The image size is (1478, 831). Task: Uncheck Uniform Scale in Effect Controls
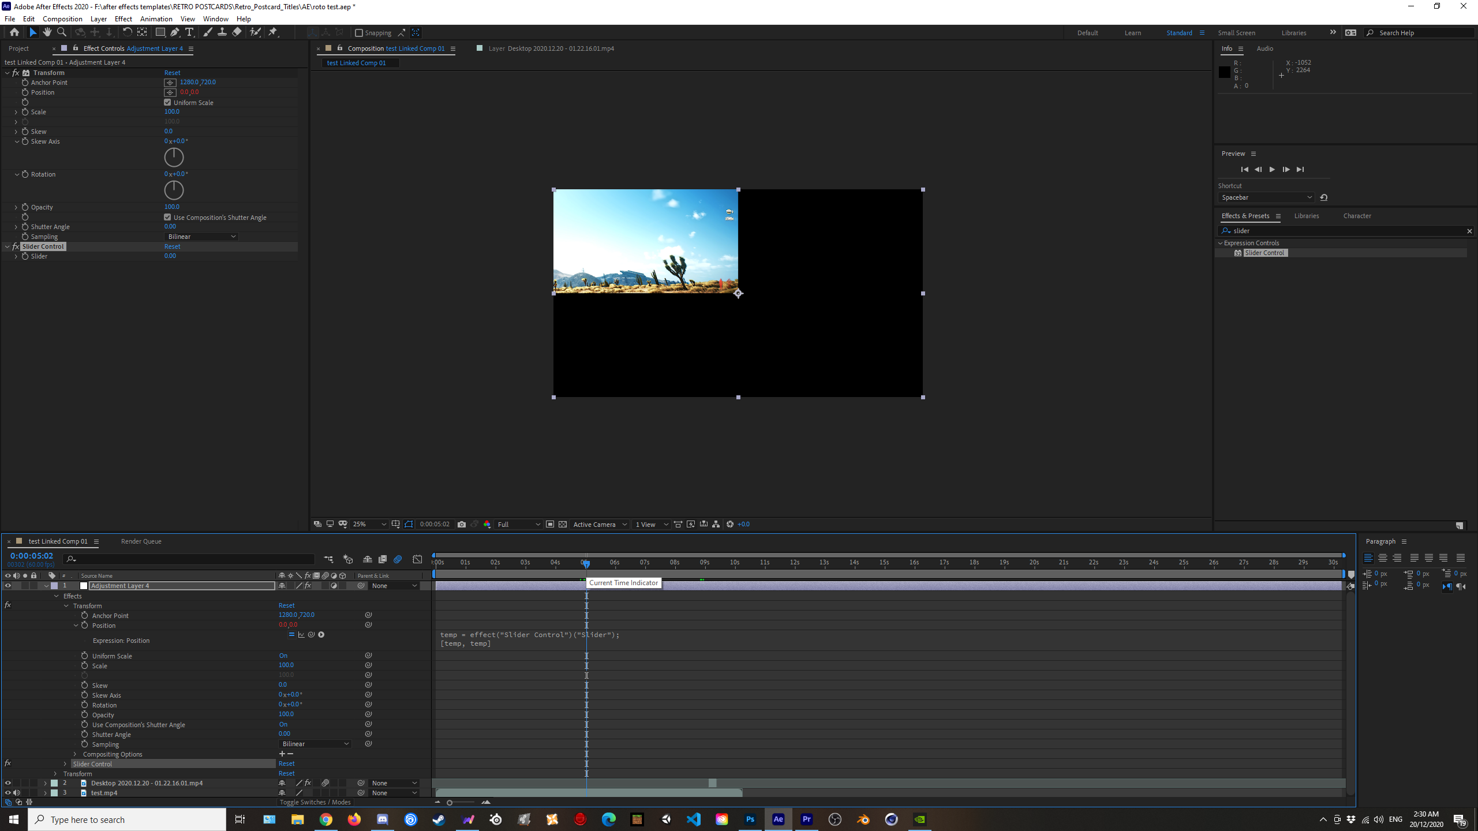(167, 102)
